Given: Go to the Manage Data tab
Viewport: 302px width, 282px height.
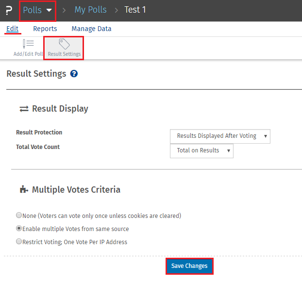Looking at the screenshot, I should tap(91, 29).
